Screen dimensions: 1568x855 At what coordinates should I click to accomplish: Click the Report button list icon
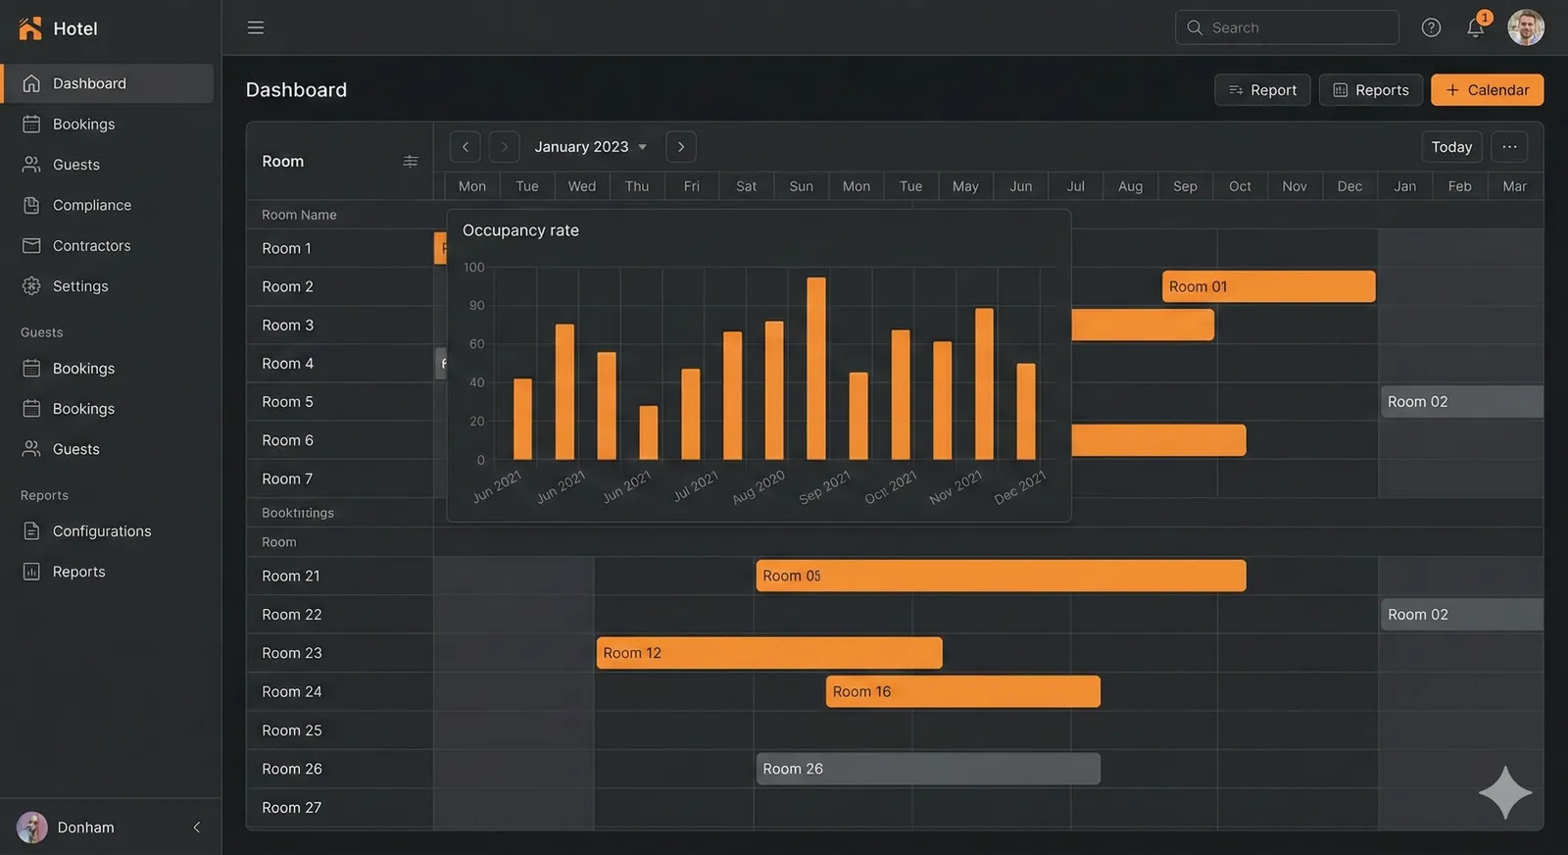coord(1236,90)
